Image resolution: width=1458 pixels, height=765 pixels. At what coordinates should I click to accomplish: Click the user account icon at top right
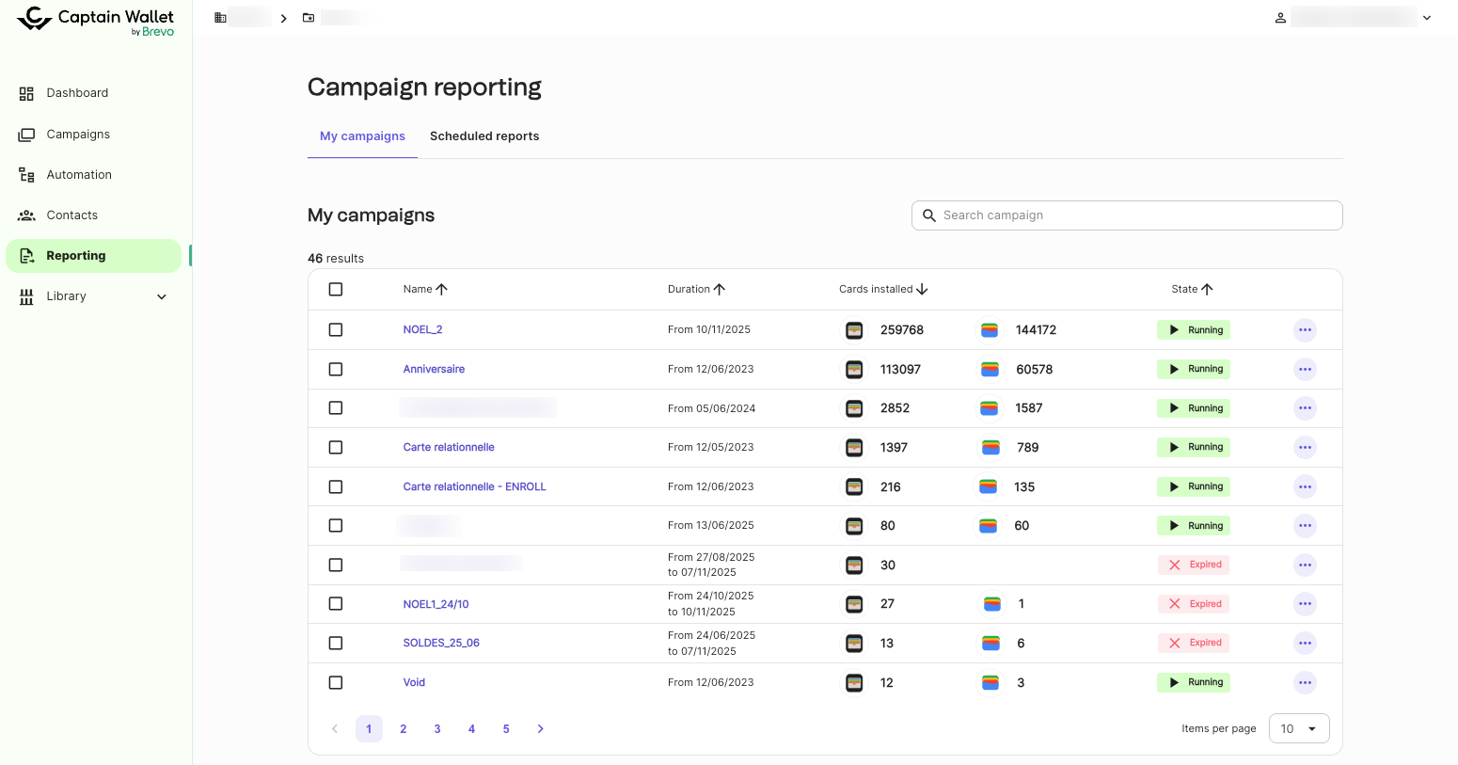1280,18
